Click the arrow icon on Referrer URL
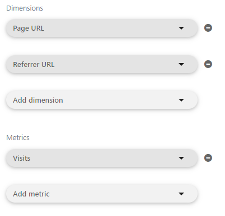This screenshot has width=225, height=216. (x=181, y=64)
